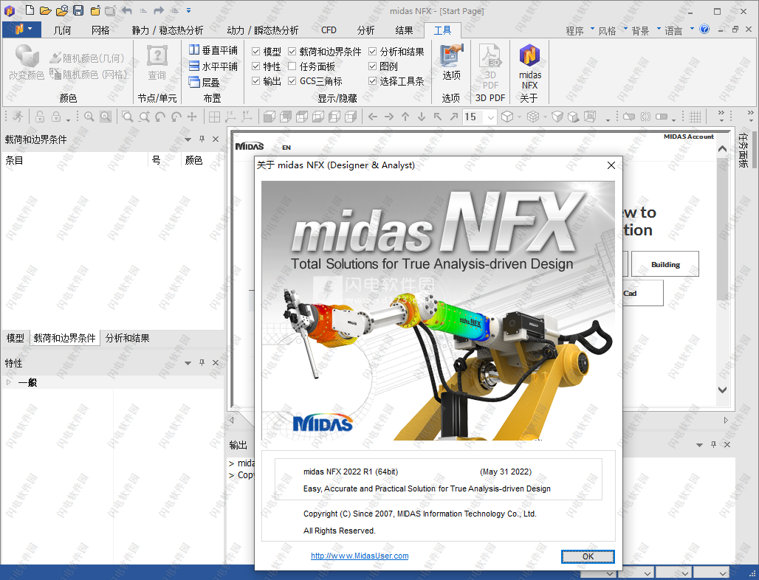
Task: Toggle the 载荷和边界条件 display checkbox
Action: pyautogui.click(x=292, y=51)
